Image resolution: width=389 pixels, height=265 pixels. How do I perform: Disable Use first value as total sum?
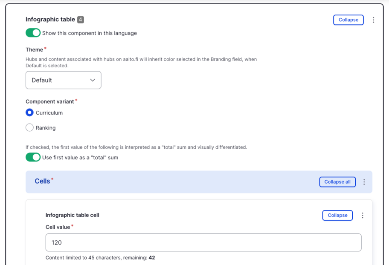pos(33,157)
